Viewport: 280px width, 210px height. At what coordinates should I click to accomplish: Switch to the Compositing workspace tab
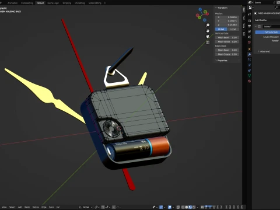[27, 3]
